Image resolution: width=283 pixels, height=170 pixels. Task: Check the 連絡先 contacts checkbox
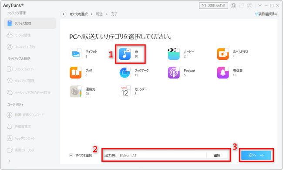(x=79, y=88)
